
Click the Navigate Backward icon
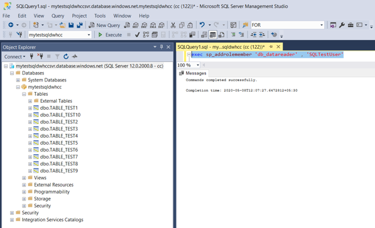coord(11,25)
